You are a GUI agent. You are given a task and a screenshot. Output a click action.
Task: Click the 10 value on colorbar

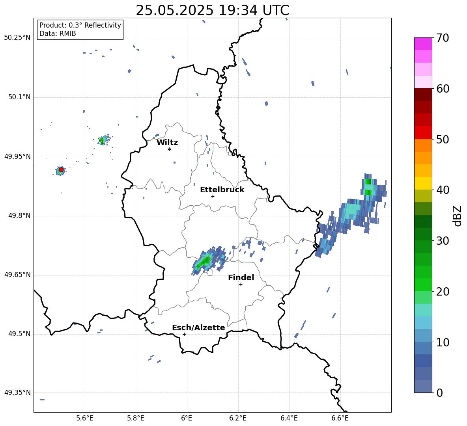(x=443, y=342)
